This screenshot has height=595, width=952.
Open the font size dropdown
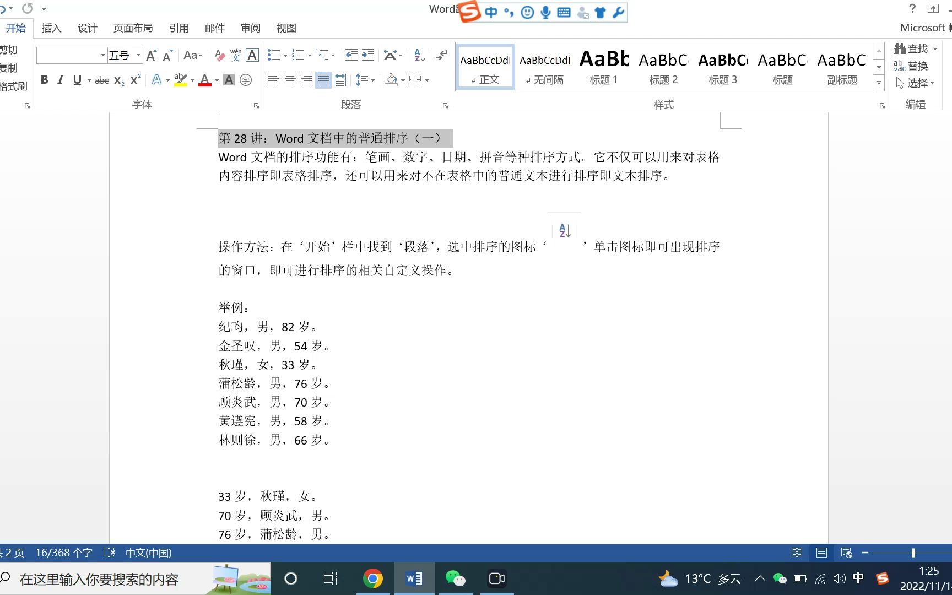click(138, 55)
